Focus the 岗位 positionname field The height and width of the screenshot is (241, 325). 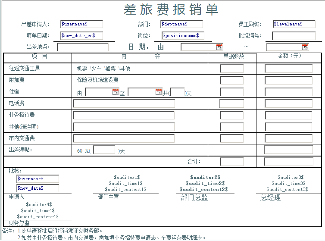pos(183,36)
